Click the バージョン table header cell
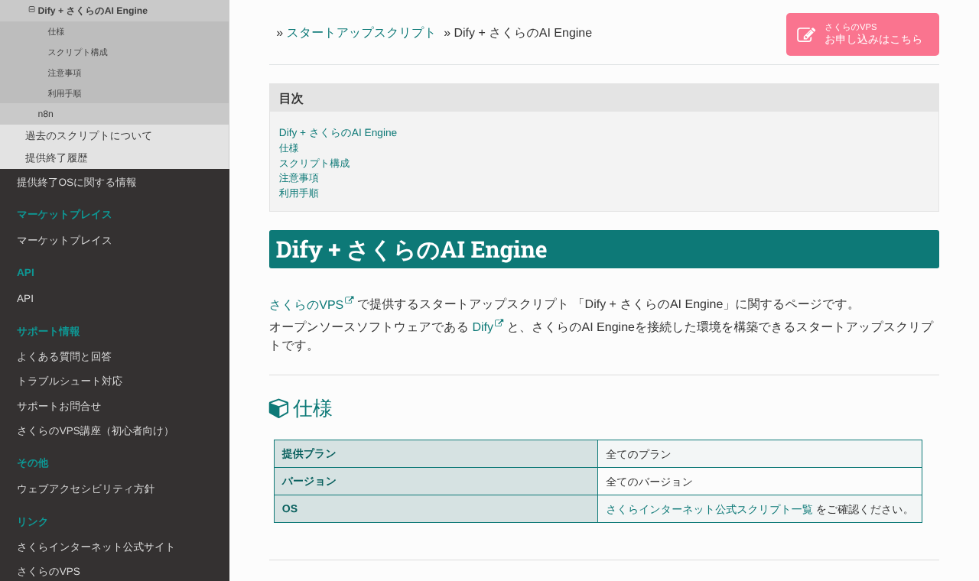Viewport: 979px width, 581px height. pos(436,482)
